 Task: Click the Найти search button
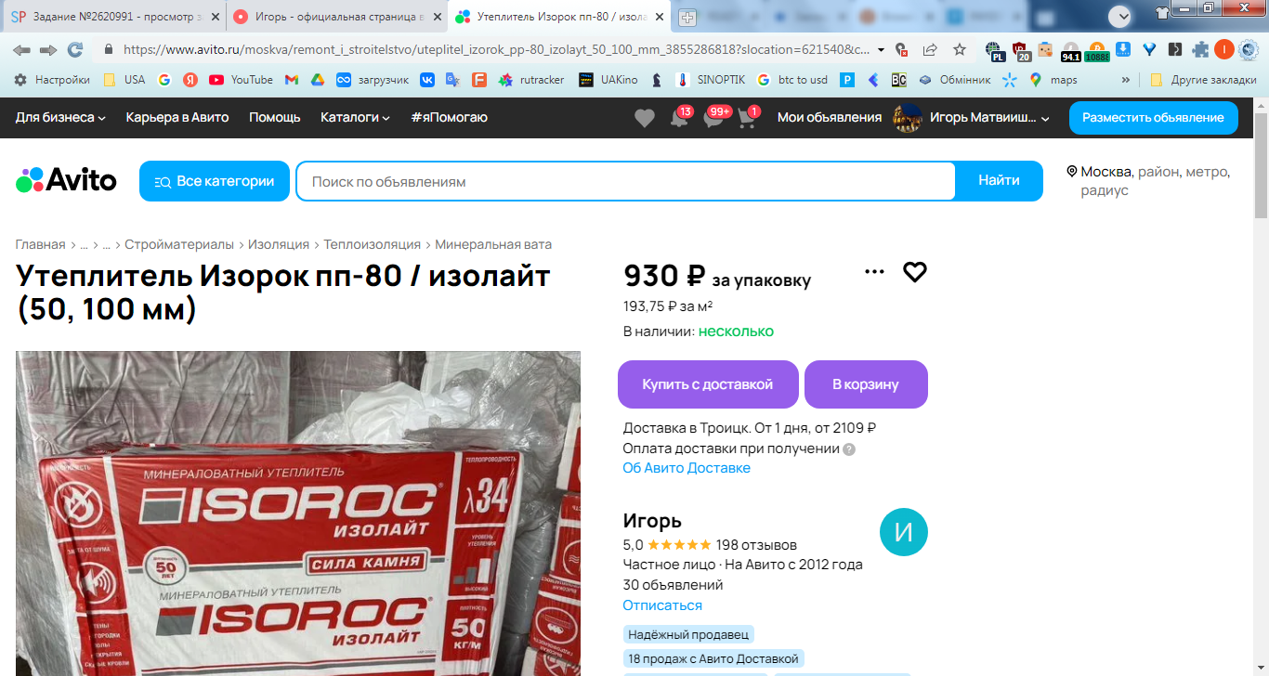coord(999,181)
